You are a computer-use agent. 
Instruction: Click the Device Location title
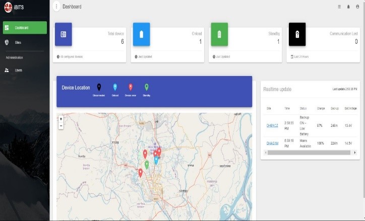click(76, 88)
